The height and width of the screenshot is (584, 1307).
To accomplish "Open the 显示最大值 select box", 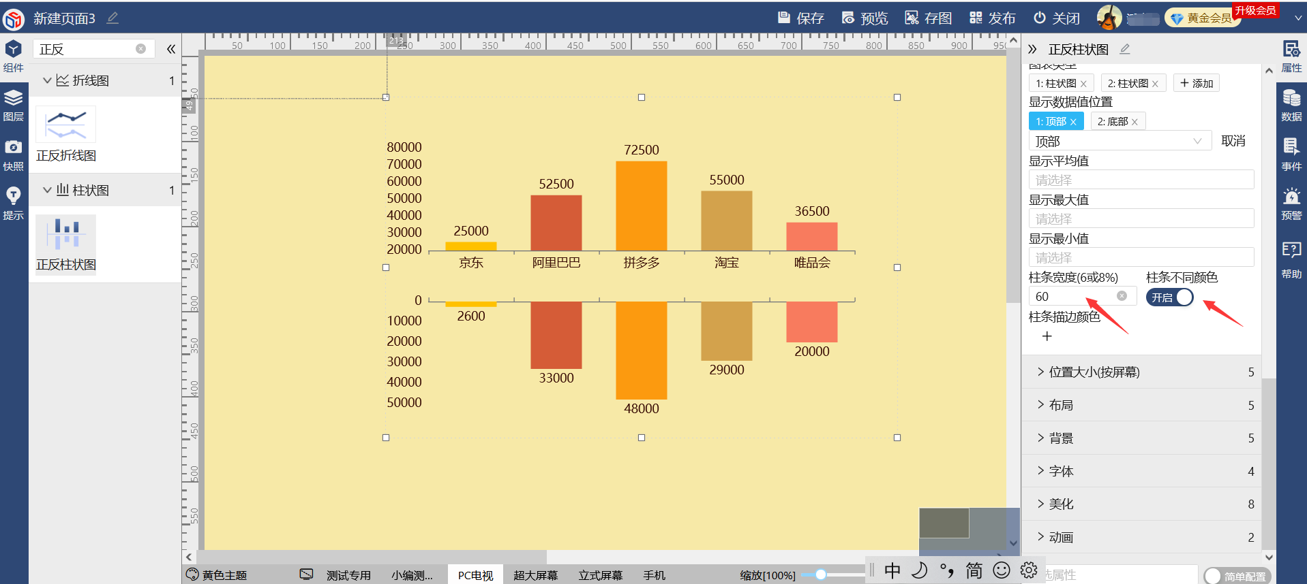I will (x=1141, y=218).
